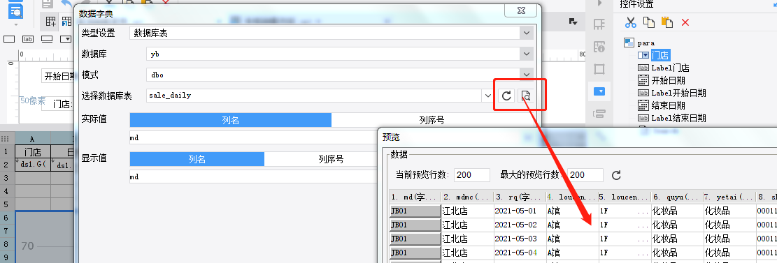Select the lab label widget icon
This screenshot has height=263, width=777.
(x=28, y=38)
